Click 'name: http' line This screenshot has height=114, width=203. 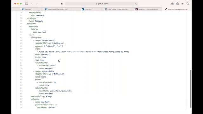pos(44,85)
